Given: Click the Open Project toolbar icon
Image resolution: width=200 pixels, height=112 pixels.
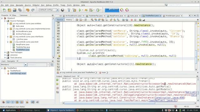Looking at the screenshot, I should tap(15, 10).
